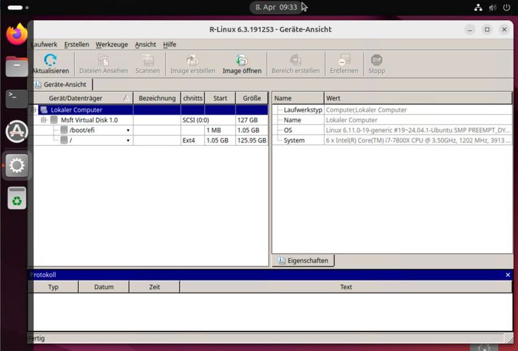Click the Fertig status bar text
This screenshot has width=518, height=351.
click(x=36, y=338)
